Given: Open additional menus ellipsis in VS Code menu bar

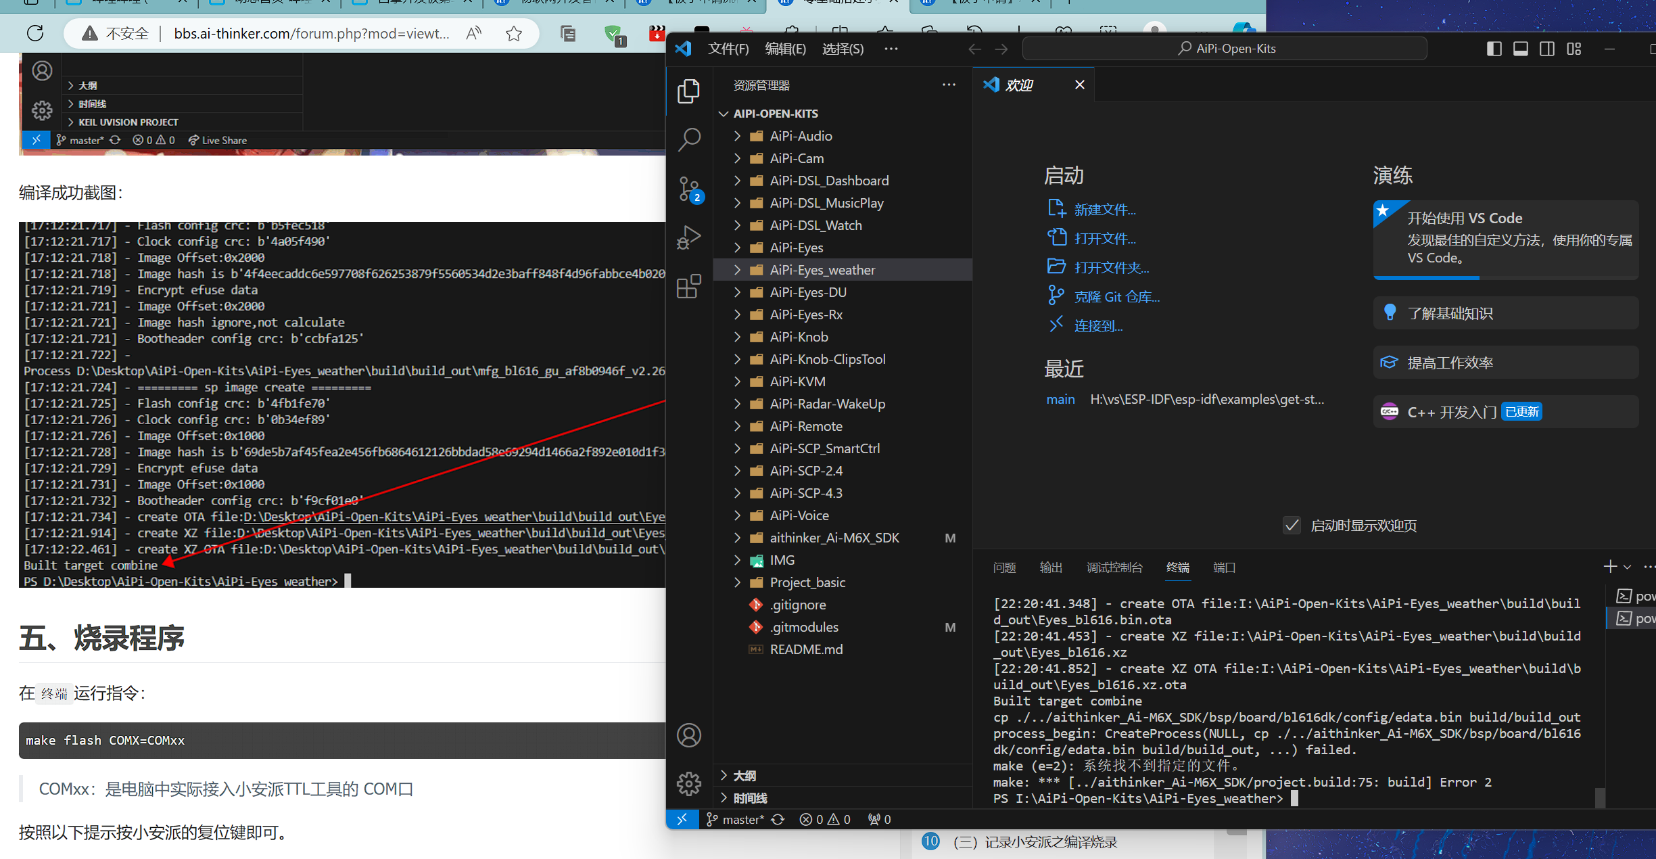Looking at the screenshot, I should pos(891,49).
